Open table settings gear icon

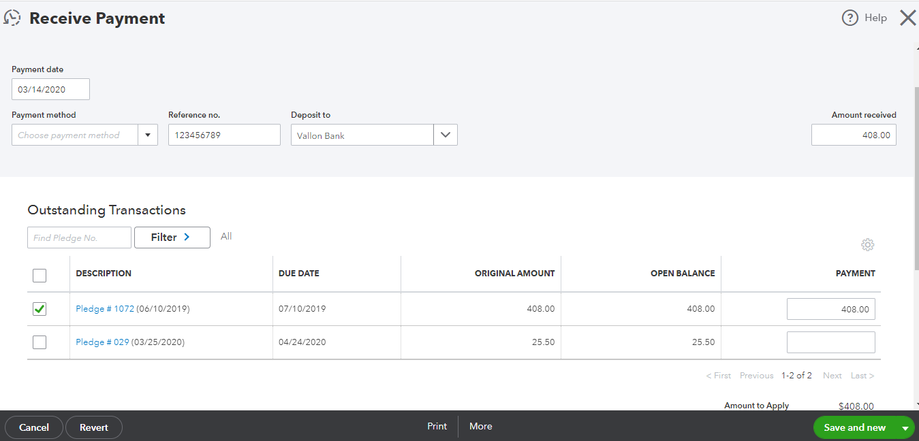[867, 245]
